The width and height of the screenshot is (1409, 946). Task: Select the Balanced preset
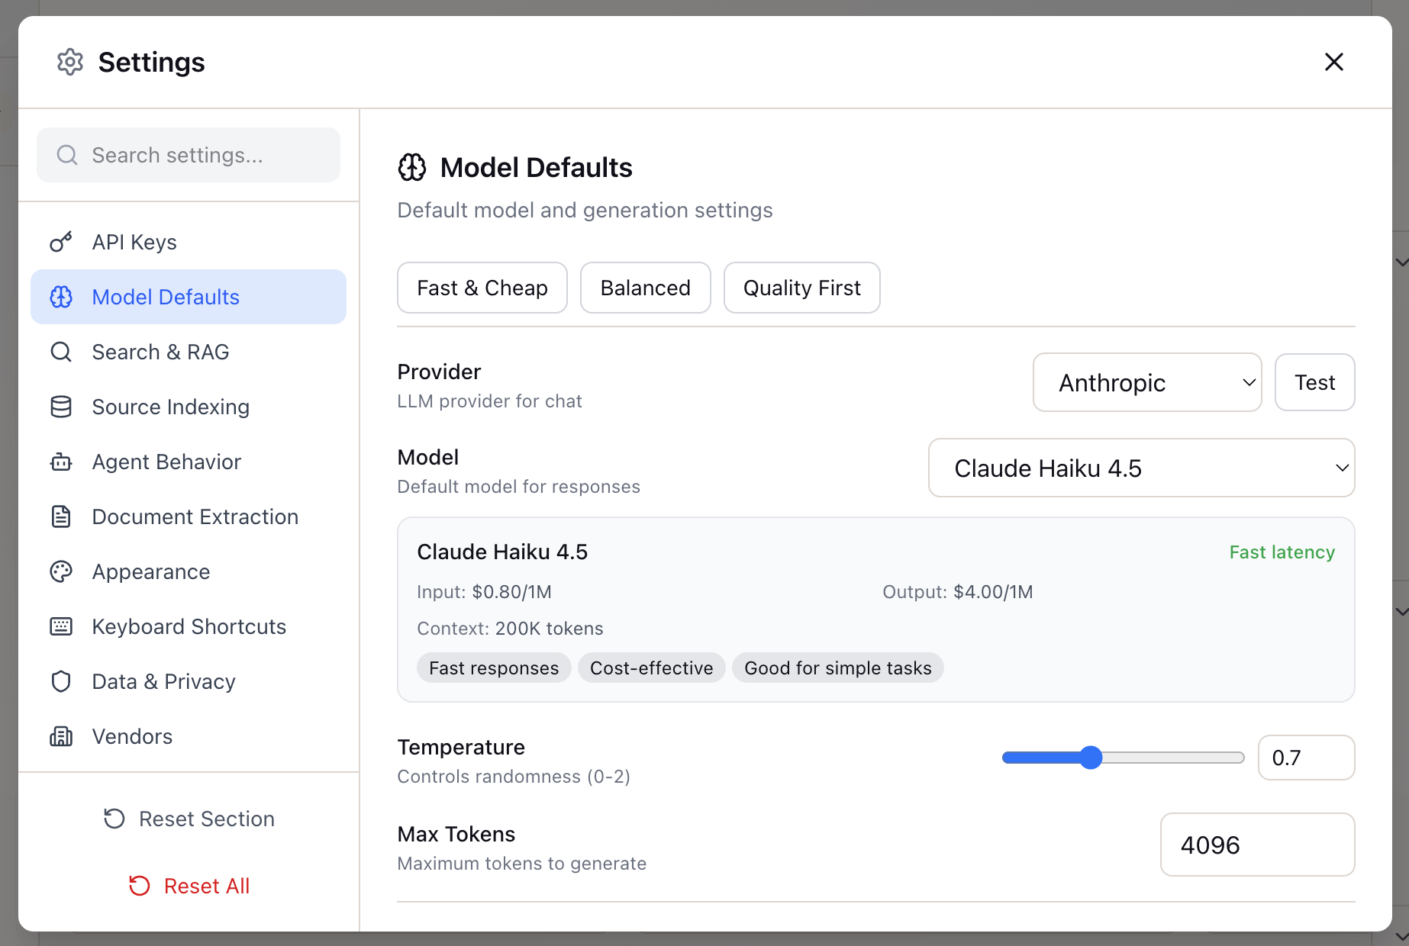click(645, 288)
